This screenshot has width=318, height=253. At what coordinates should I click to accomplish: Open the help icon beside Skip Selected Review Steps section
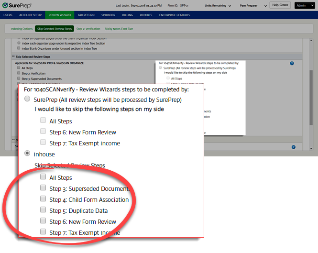coord(292,63)
